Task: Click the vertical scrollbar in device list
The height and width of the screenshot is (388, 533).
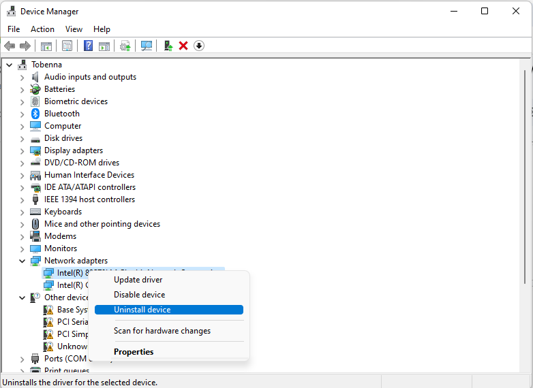Action: pyautogui.click(x=526, y=177)
